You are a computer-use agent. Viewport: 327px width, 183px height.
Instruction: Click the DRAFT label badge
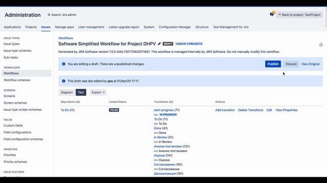168,44
